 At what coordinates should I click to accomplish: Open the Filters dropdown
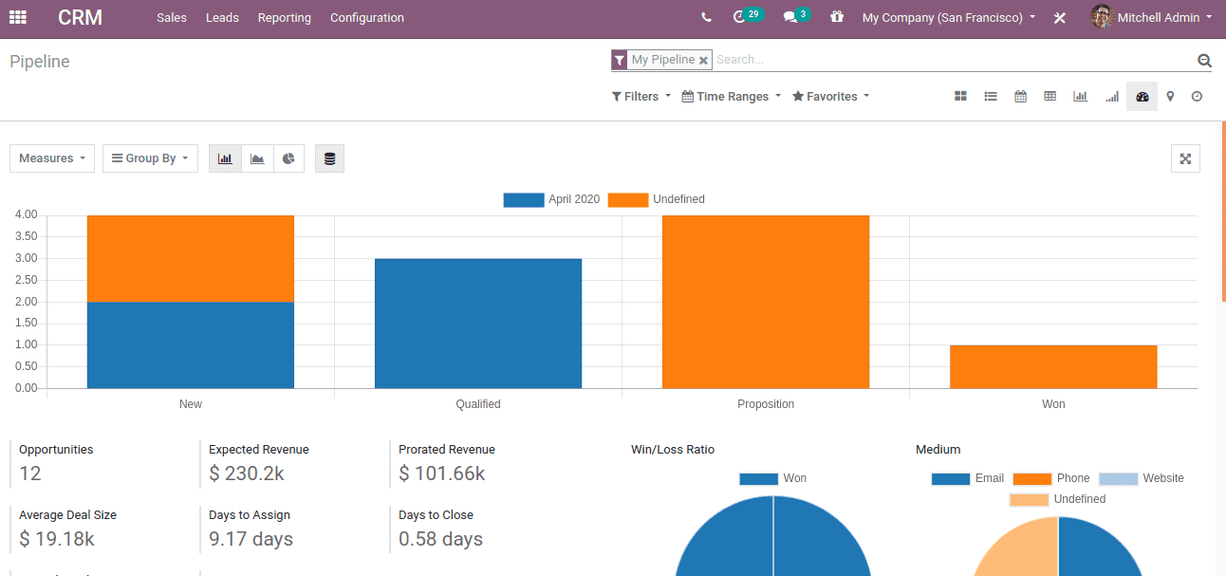click(641, 96)
